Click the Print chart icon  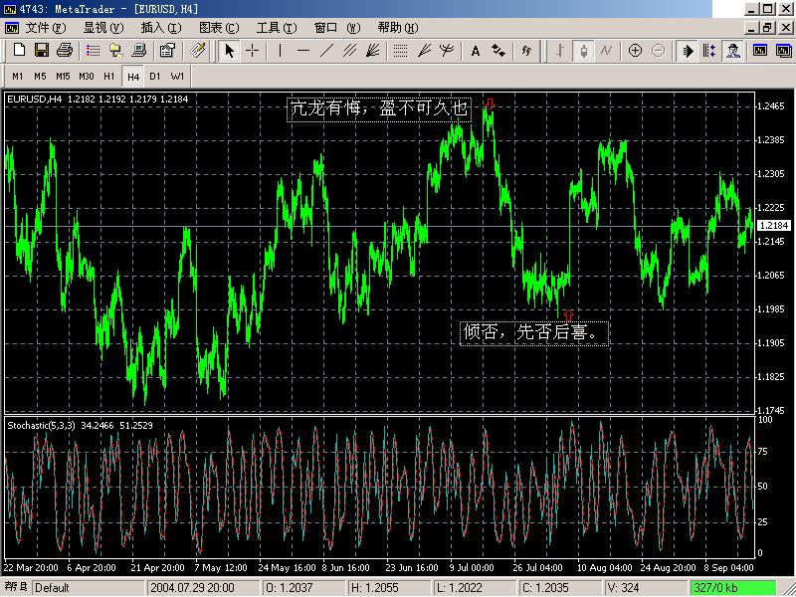pos(65,51)
